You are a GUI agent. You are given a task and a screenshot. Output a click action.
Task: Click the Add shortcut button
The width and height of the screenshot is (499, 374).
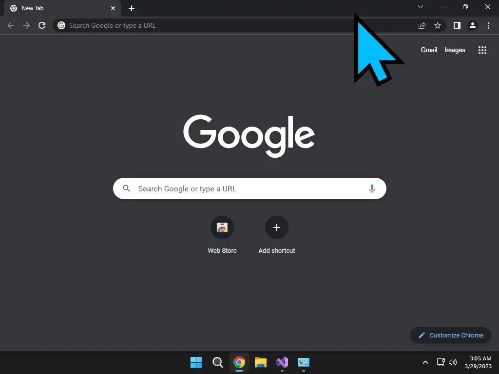click(277, 235)
